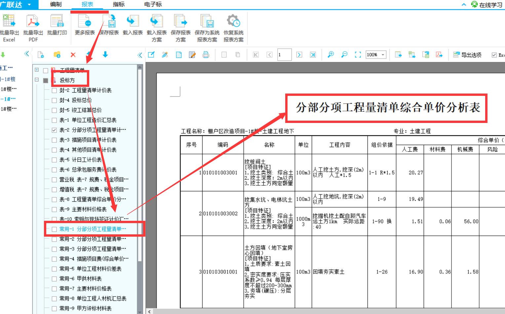Select 常用-2 分部分项工程量清单 report
The height and width of the screenshot is (314, 505).
(93, 239)
